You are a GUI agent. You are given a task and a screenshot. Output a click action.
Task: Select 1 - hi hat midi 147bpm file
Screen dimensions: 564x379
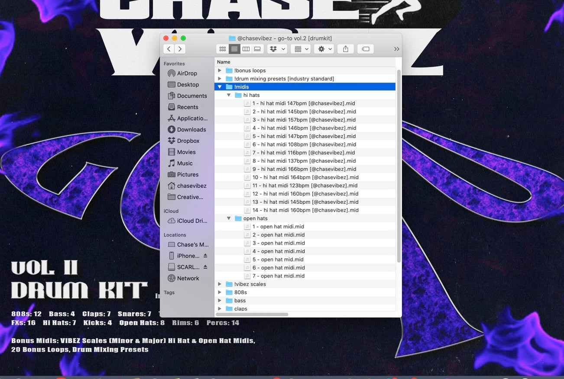point(305,103)
